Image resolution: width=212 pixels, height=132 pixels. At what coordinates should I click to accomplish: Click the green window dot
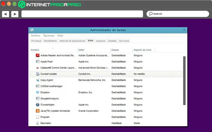click(15, 4)
